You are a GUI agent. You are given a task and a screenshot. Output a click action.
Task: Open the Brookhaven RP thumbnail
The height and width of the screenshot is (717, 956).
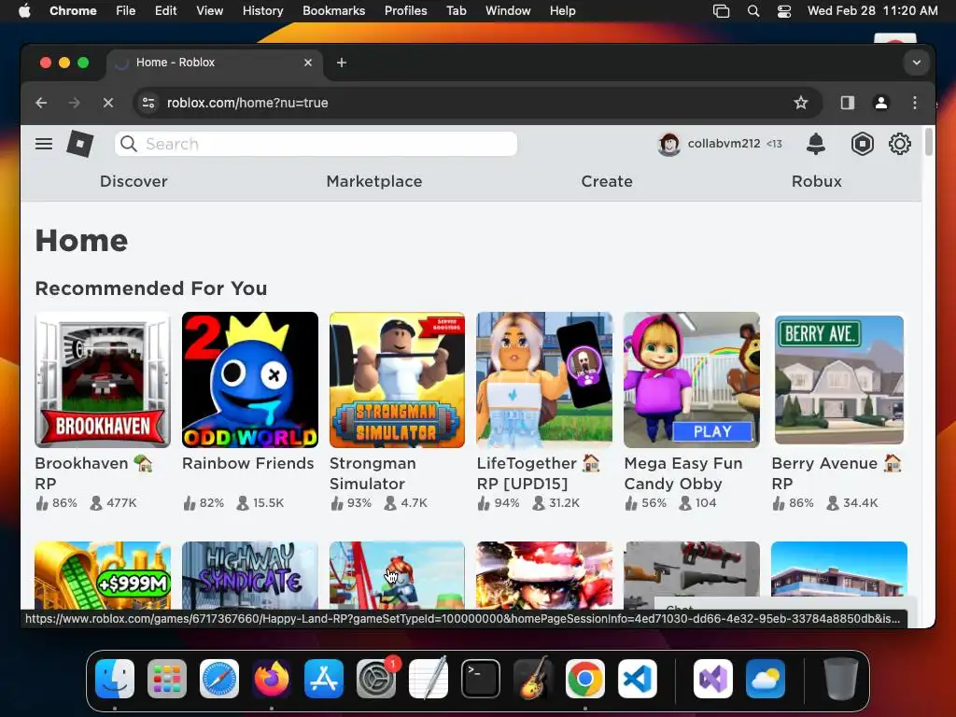pyautogui.click(x=103, y=380)
